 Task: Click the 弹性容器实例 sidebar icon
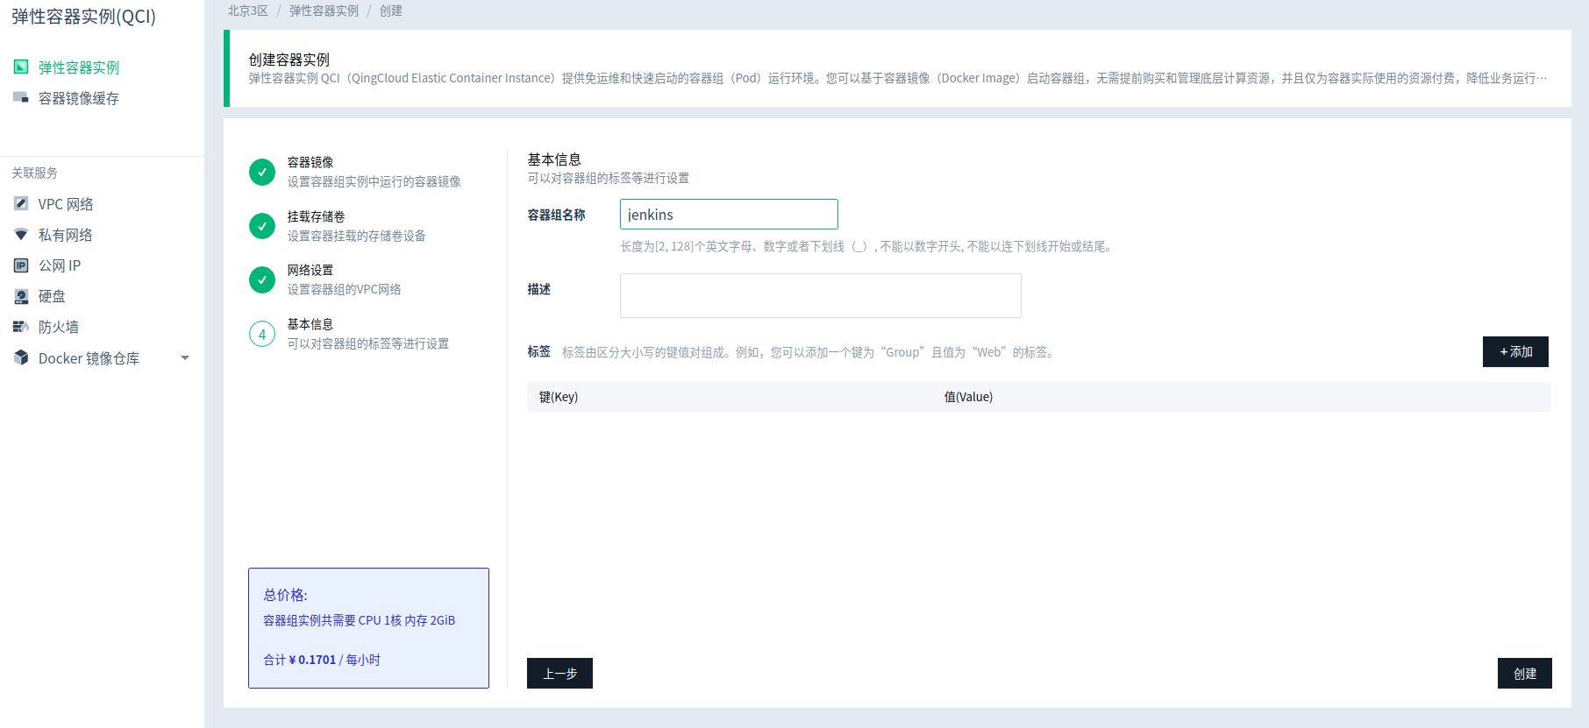click(21, 67)
